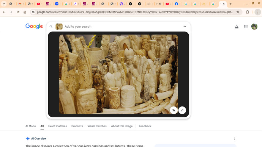Switch to the blue square icon tab
Screen dimensions: 262x147
[57, 4]
